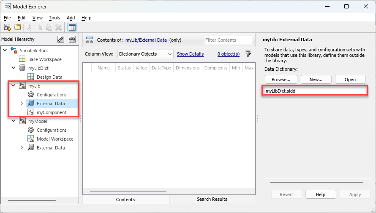Toggle the masked subsystems mask button
376x213 pixels.
click(x=72, y=39)
